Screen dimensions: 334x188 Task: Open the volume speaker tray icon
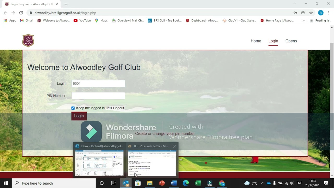(x=292, y=183)
